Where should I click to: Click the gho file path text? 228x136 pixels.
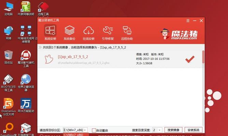[x=84, y=63]
